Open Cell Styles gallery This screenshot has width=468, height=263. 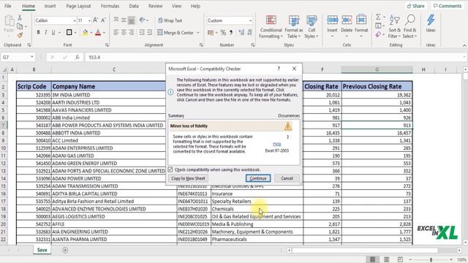[312, 27]
